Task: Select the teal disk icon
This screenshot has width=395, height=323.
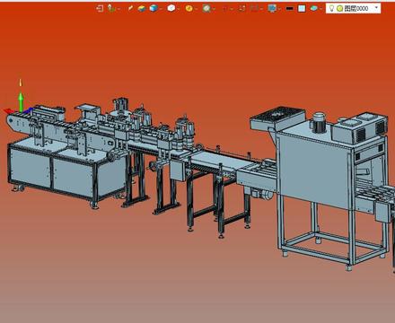Action: pyautogui.click(x=313, y=8)
